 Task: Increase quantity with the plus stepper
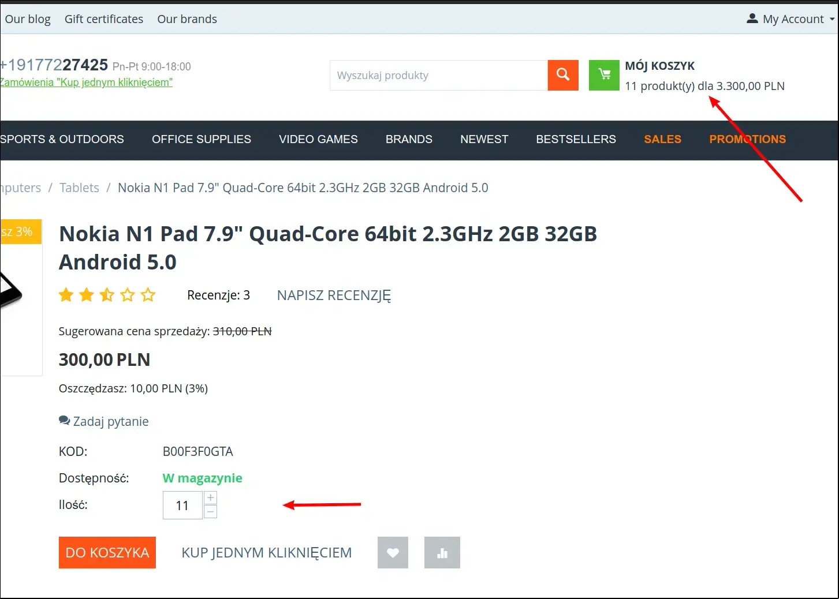pos(211,498)
